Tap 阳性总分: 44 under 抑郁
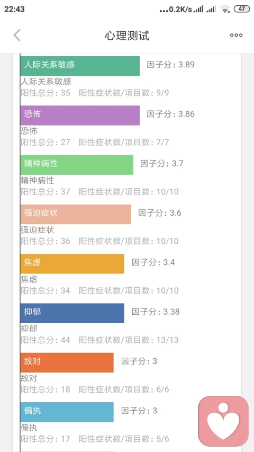The width and height of the screenshot is (254, 452). pyautogui.click(x=46, y=340)
